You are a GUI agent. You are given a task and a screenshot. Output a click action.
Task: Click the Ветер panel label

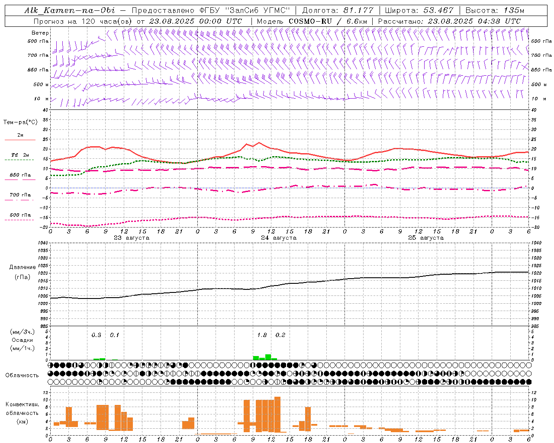pyautogui.click(x=40, y=33)
